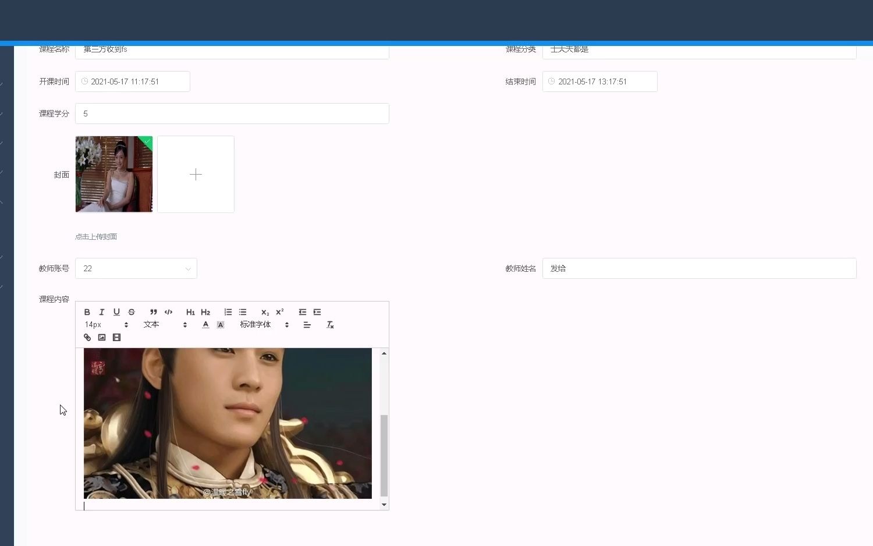Image resolution: width=873 pixels, height=546 pixels.
Task: Toggle strikethrough formatting in the editor
Action: pyautogui.click(x=132, y=312)
